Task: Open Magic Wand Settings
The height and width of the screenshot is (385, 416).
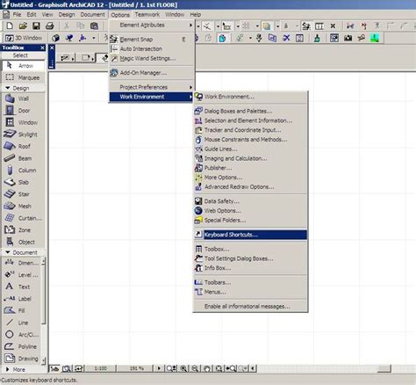Action: (x=152, y=59)
